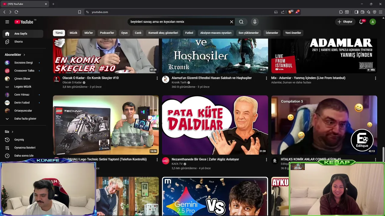This screenshot has width=385, height=216.
Task: Open Geçmiş history page
Action: point(23,139)
